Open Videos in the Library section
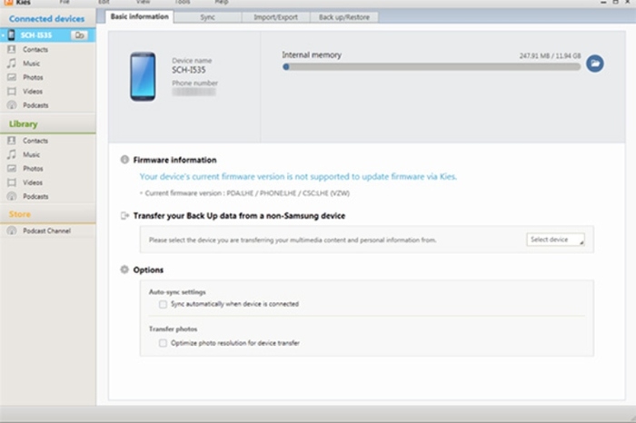636x423 pixels. [x=32, y=182]
